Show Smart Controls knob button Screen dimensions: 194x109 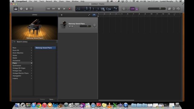27,9
